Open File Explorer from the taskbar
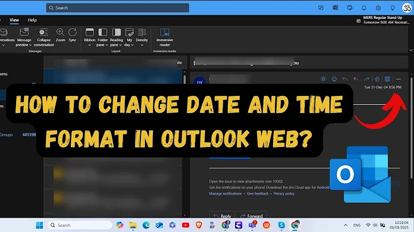The width and height of the screenshot is (414, 232). [x=133, y=225]
